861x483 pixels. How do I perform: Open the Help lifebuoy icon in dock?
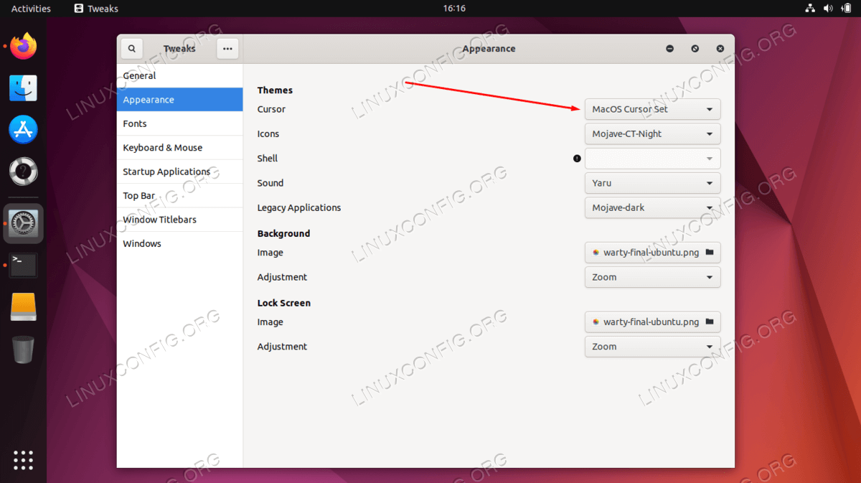(x=24, y=172)
